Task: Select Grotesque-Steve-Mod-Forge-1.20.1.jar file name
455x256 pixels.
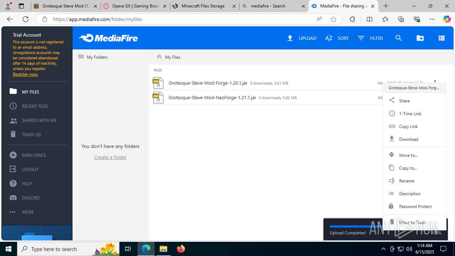Action: (208, 83)
